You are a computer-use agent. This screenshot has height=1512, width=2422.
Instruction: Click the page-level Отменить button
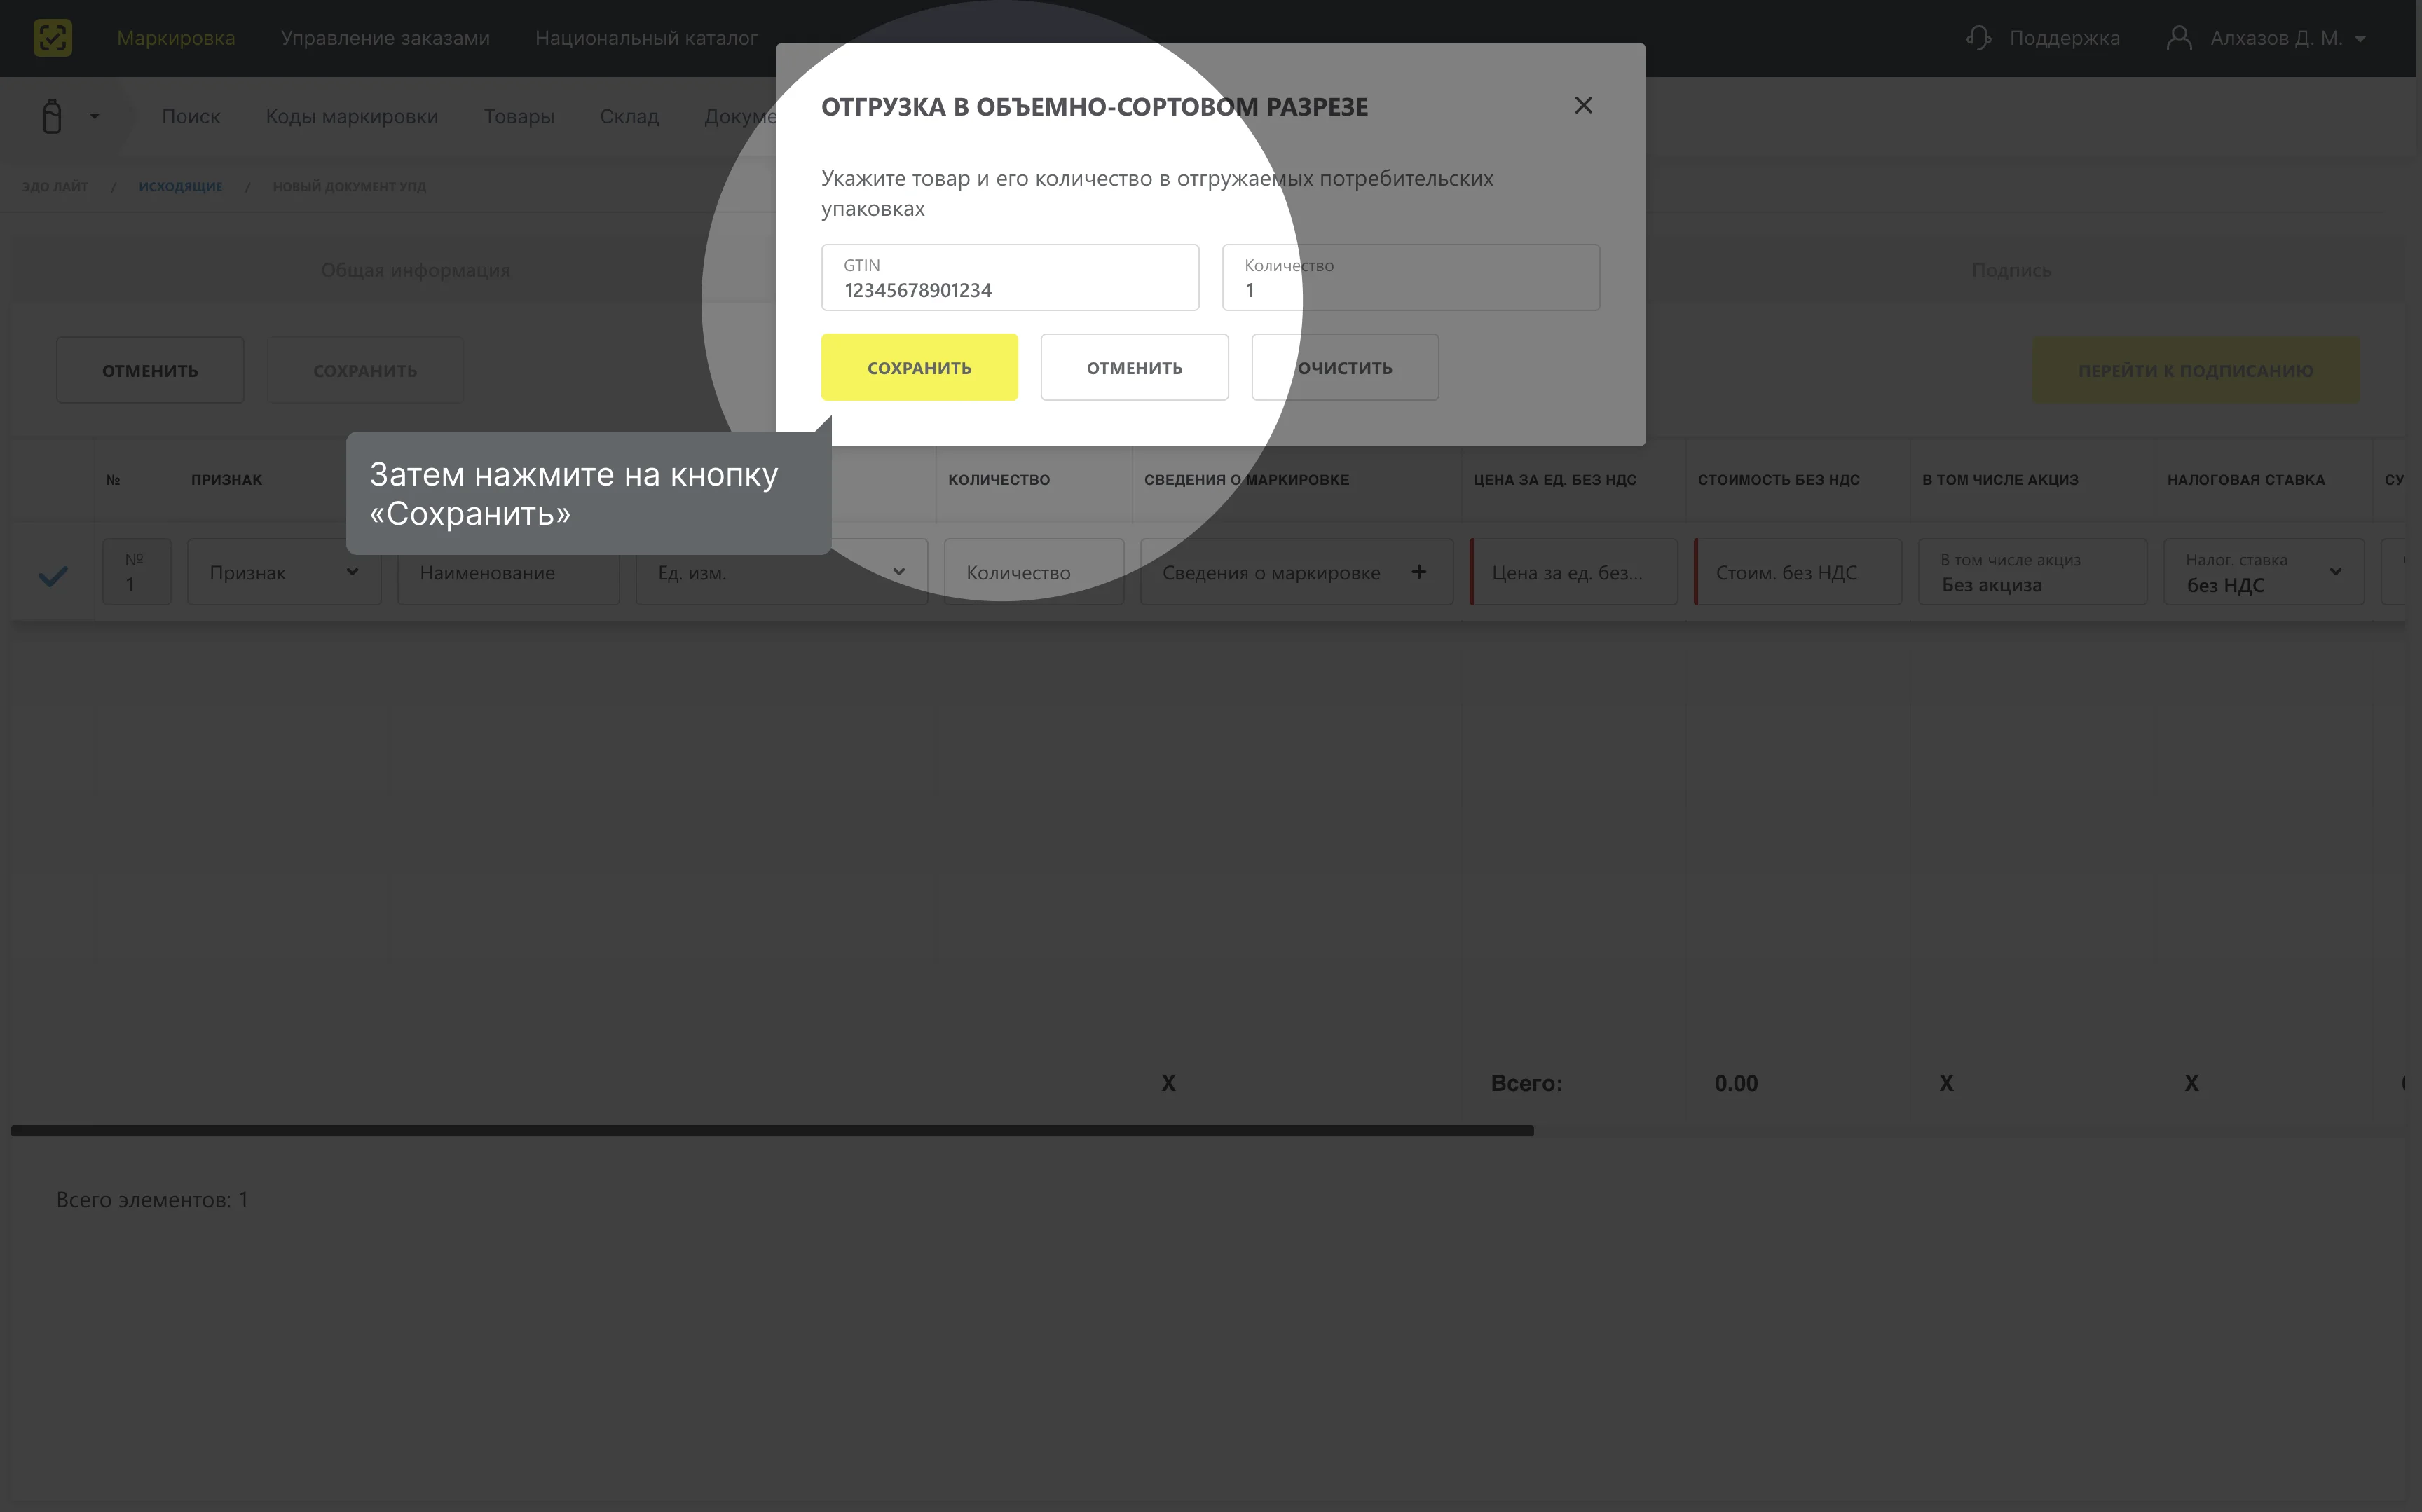tap(150, 371)
